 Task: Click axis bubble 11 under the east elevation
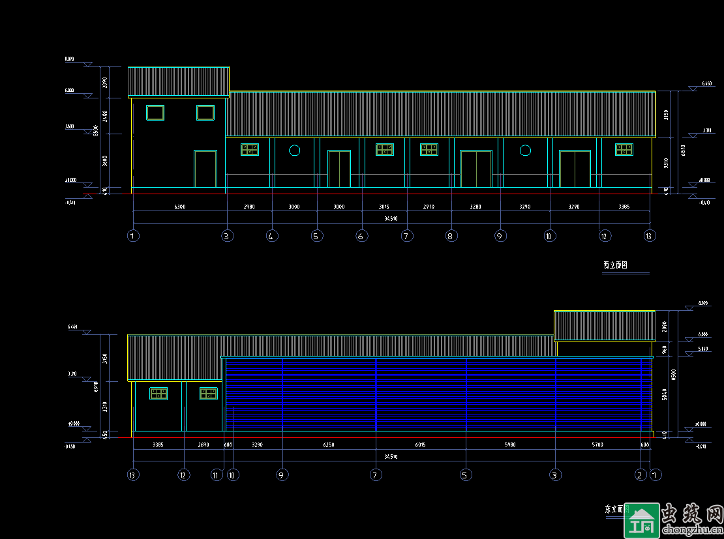[x=217, y=475]
